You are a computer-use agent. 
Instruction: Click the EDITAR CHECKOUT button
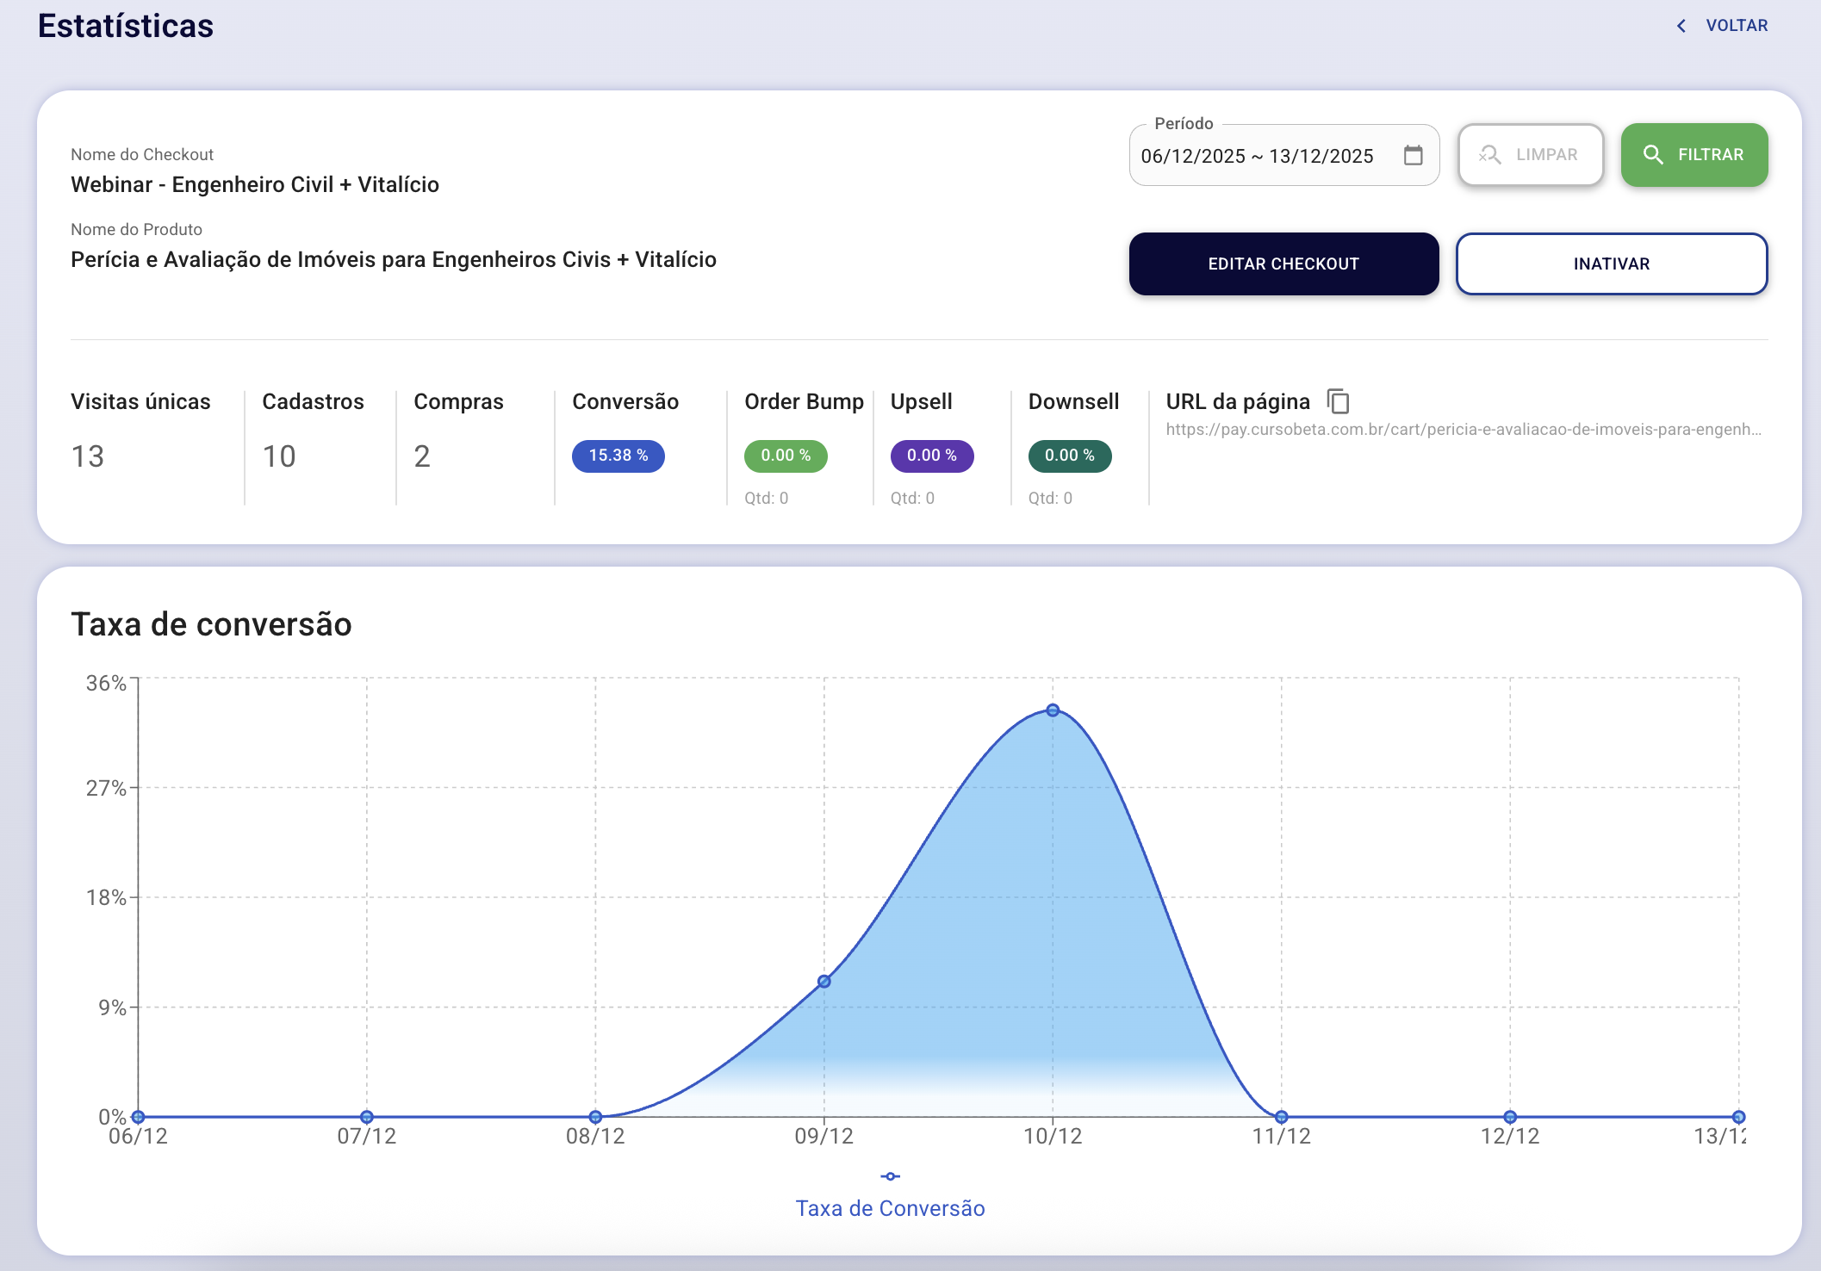[1283, 263]
